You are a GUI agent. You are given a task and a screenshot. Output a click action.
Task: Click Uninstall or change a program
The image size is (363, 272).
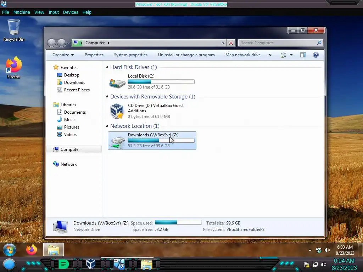point(186,55)
